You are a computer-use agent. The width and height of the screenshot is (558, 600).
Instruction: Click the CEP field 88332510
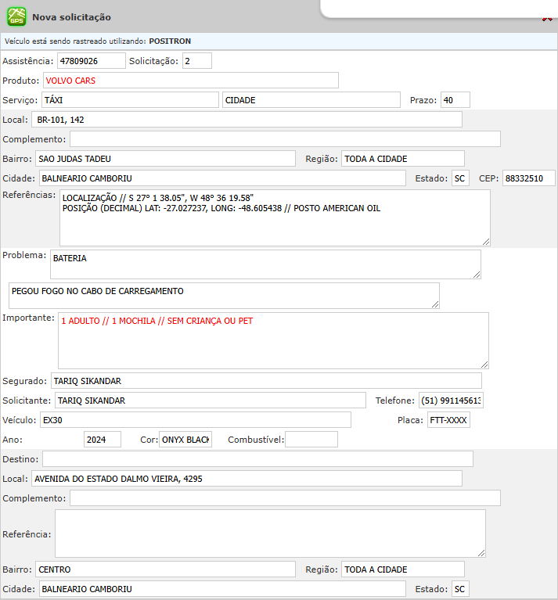528,178
